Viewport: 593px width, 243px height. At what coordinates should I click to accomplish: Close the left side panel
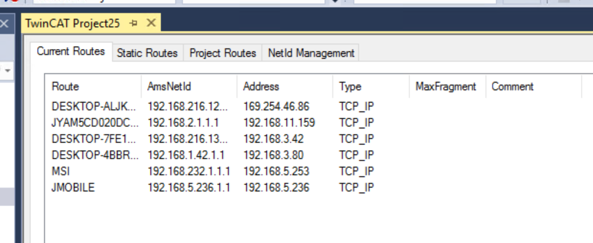pos(4,24)
